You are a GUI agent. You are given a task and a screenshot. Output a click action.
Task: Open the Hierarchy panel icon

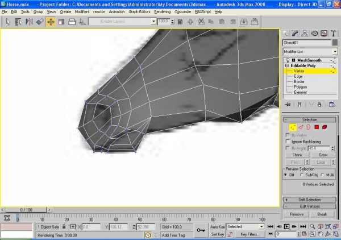pyautogui.click(x=305, y=34)
